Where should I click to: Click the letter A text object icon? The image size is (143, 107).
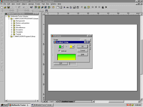coord(74,7)
